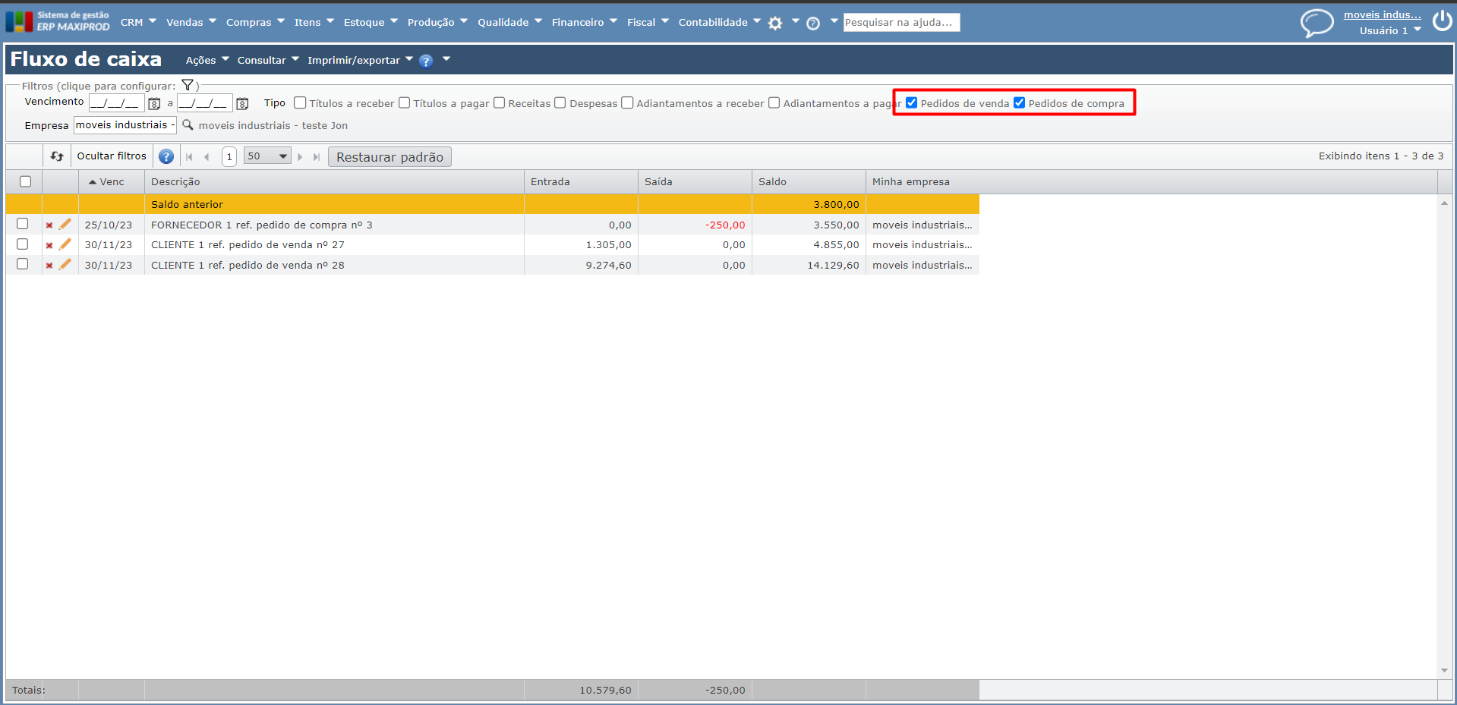Toggle the Títulos a pagar checkbox
Screen dimensions: 1457x705
(x=404, y=103)
